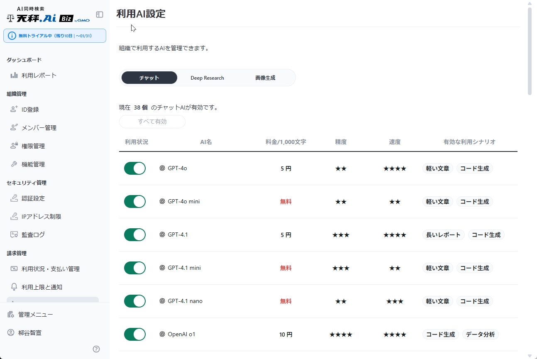537x359 pixels.
Task: Select ID登録 in the sidebar
Action: (31, 109)
